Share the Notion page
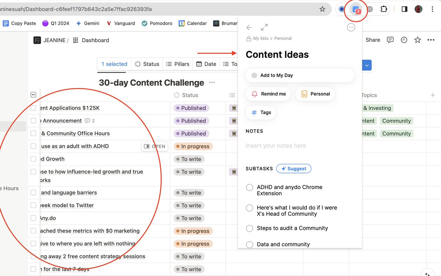441x276 pixels. [373, 40]
